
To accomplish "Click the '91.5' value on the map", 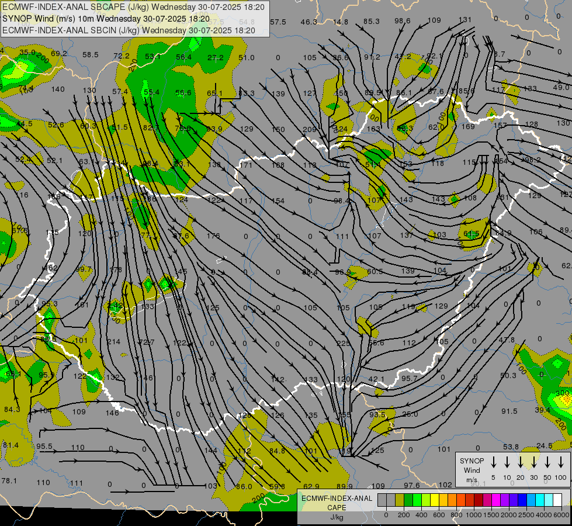I will [509, 411].
